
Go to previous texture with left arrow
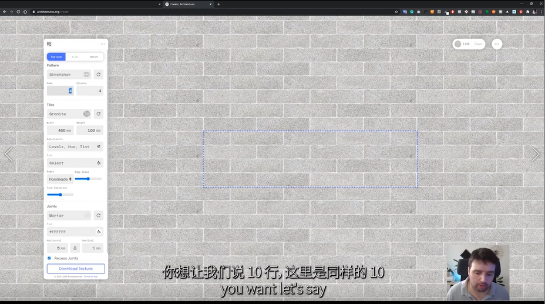(9, 154)
